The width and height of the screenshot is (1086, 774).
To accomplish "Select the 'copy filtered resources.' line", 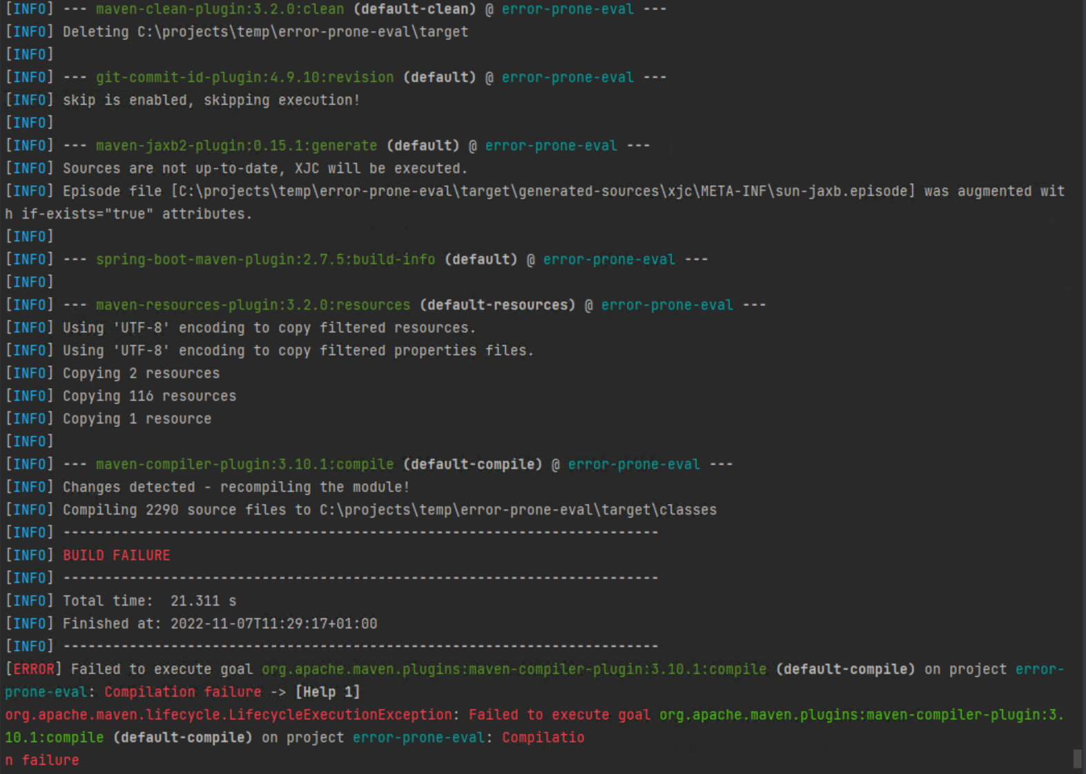I will [269, 328].
